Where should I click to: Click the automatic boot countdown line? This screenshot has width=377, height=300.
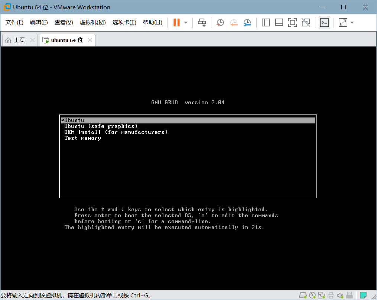point(164,228)
